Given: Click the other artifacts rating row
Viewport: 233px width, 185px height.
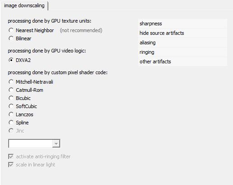Looking at the screenshot, I should pos(182,62).
